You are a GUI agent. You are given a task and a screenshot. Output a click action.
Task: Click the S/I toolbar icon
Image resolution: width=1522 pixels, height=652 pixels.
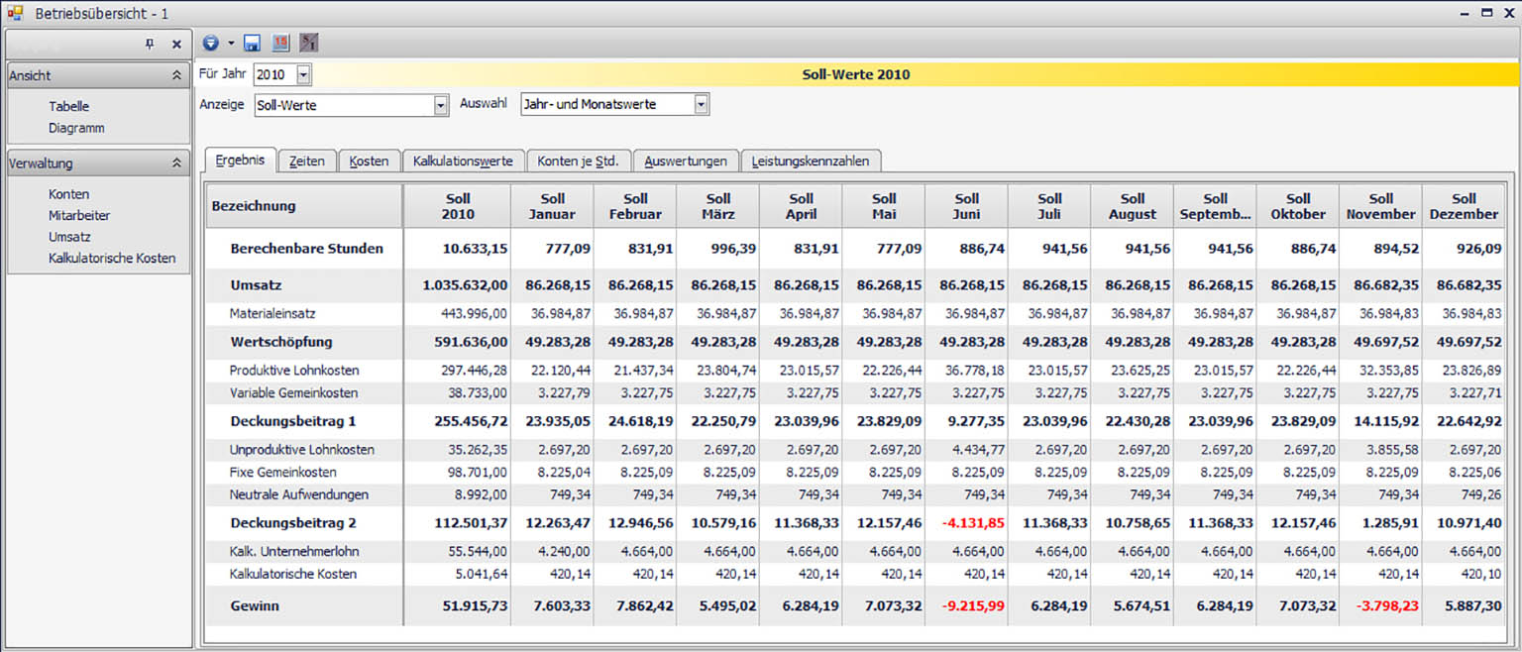(309, 43)
